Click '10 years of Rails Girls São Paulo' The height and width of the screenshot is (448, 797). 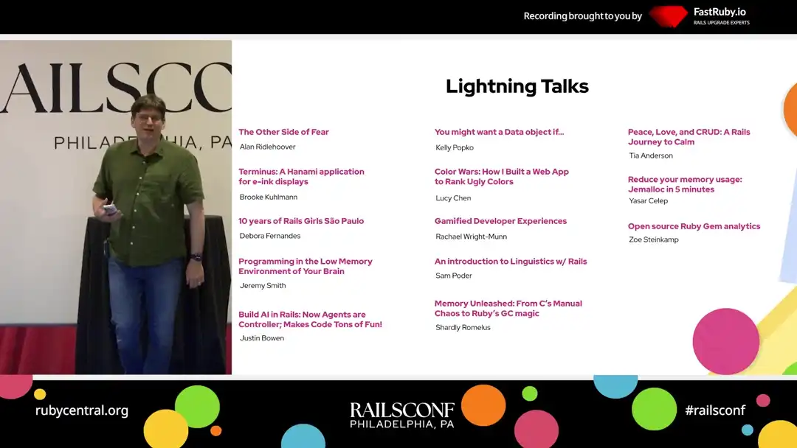(x=301, y=221)
